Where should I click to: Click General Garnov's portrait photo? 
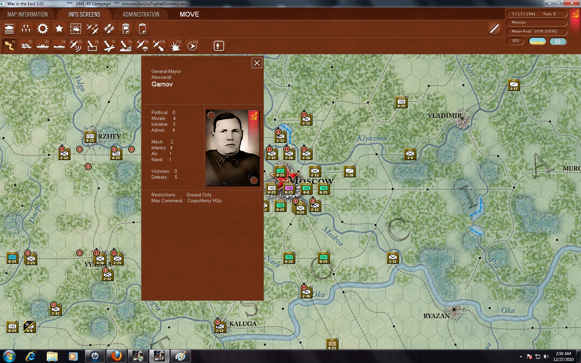(232, 148)
